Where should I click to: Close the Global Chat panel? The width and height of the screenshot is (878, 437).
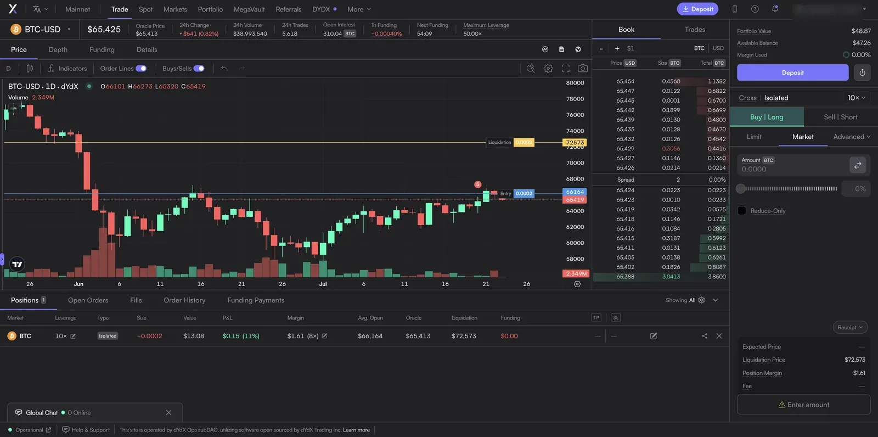[x=168, y=413]
